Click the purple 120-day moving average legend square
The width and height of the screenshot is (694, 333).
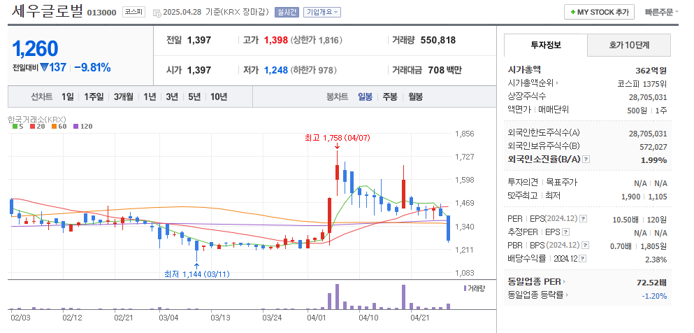point(75,126)
